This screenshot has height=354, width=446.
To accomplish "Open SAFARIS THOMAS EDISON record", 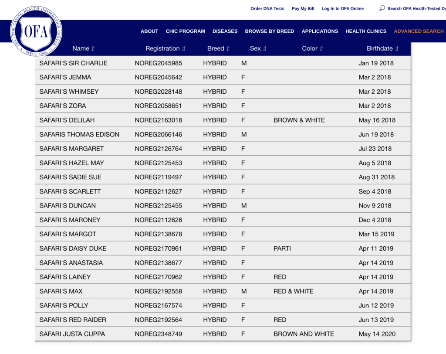I will [79, 134].
